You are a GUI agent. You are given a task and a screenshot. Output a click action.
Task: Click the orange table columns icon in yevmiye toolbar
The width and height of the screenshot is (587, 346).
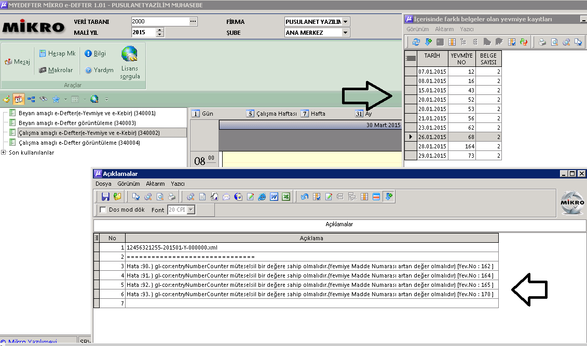452,42
